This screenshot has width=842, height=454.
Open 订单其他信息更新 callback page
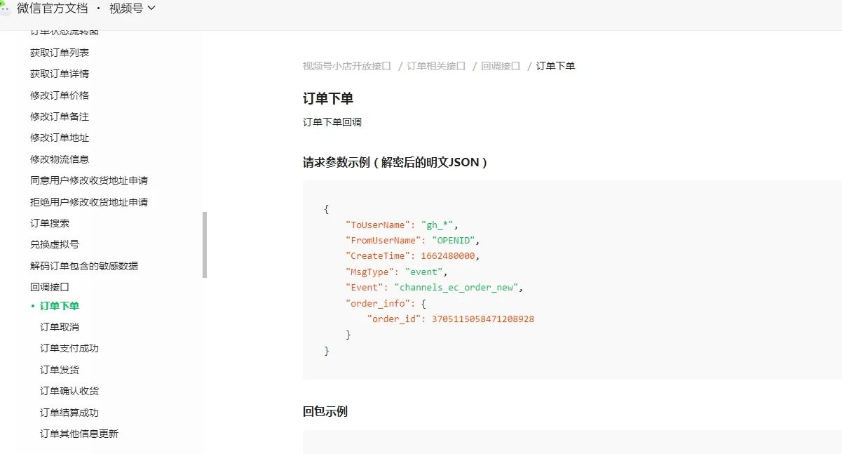[x=79, y=434]
